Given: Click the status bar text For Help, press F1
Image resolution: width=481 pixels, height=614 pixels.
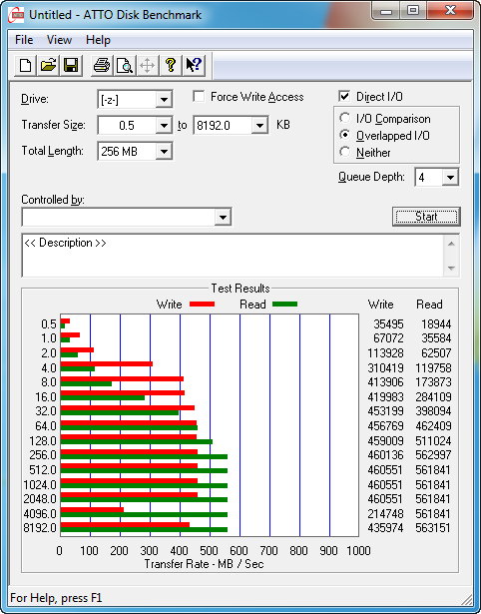Looking at the screenshot, I should (56, 598).
